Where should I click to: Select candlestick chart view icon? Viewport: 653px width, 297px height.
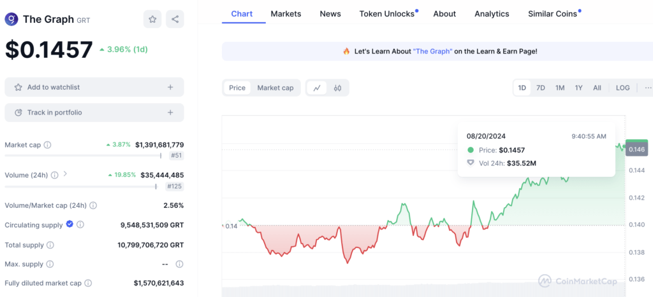coord(338,88)
